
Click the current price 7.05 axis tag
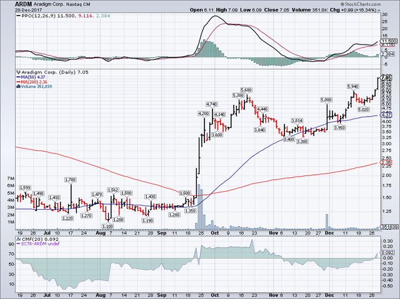(x=387, y=77)
